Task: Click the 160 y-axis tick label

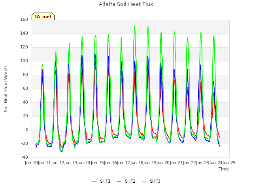Action: click(x=24, y=19)
